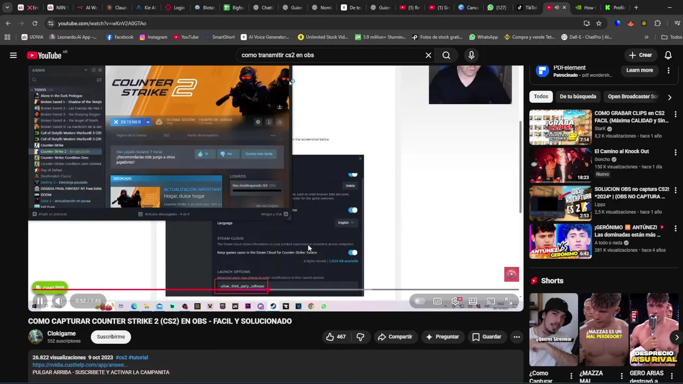The width and height of the screenshot is (683, 384).
Task: Go back in the browser
Action: pyautogui.click(x=8, y=23)
